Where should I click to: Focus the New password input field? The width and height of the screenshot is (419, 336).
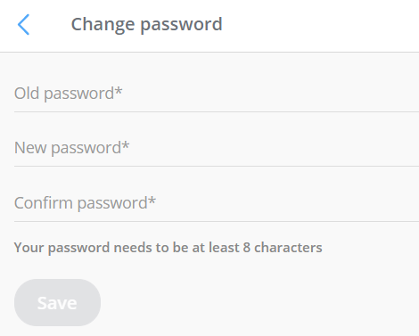point(217,148)
